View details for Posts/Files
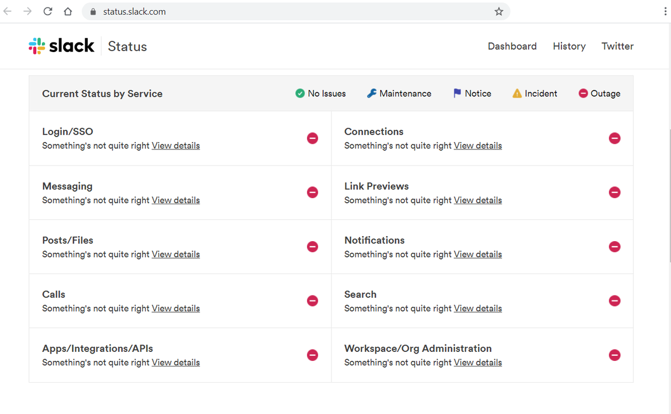This screenshot has height=414, width=671. tap(176, 254)
